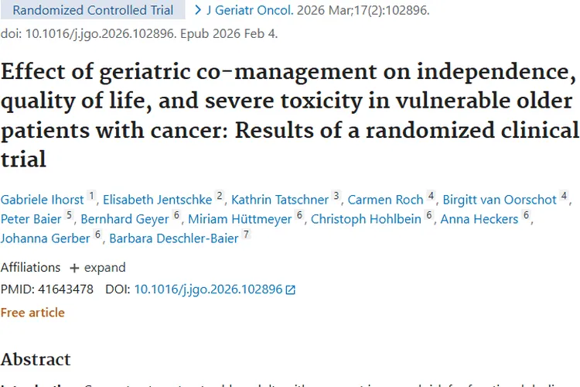Click the plus icon beside expand
Screen dimensions: 580x387
click(x=74, y=268)
